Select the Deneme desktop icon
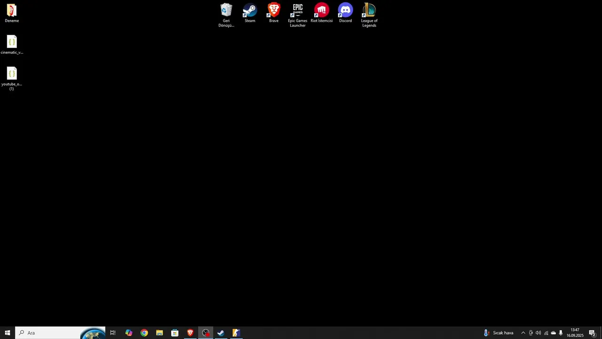 coord(12,13)
